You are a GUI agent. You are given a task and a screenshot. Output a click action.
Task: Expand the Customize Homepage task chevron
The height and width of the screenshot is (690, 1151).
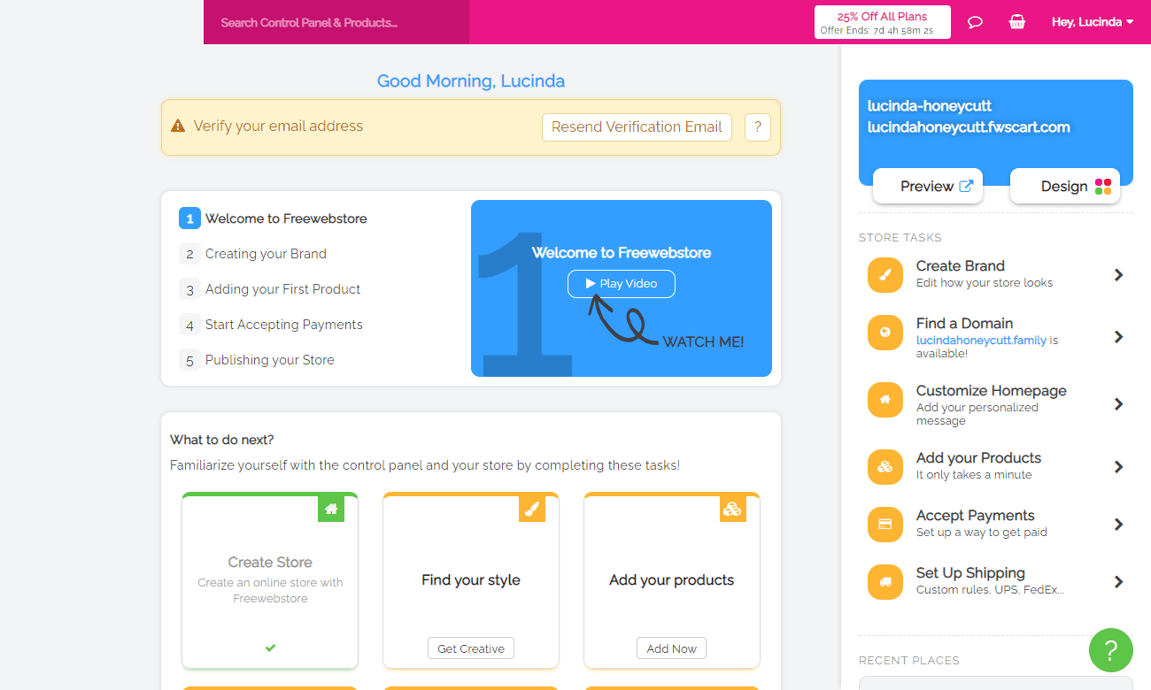tap(1119, 403)
